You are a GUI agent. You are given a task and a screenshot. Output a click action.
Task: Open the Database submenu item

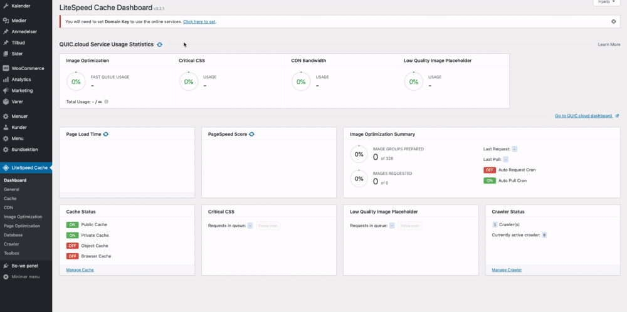coord(13,235)
